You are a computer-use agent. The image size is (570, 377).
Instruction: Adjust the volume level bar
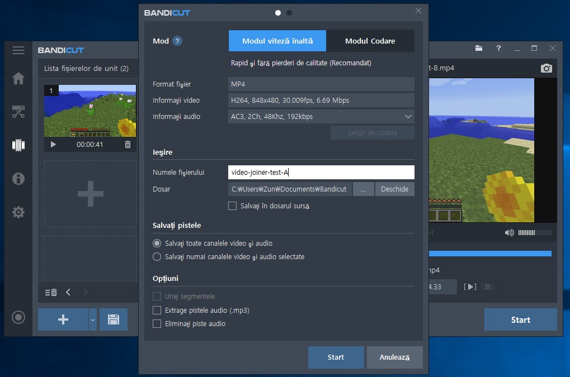(535, 232)
